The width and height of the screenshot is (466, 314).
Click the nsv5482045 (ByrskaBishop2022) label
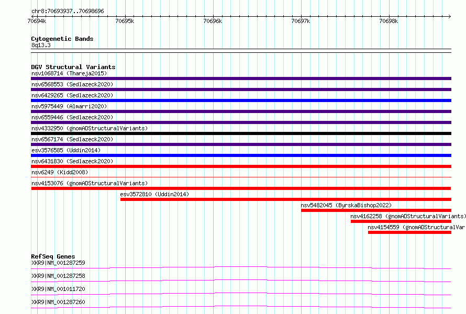coord(346,205)
